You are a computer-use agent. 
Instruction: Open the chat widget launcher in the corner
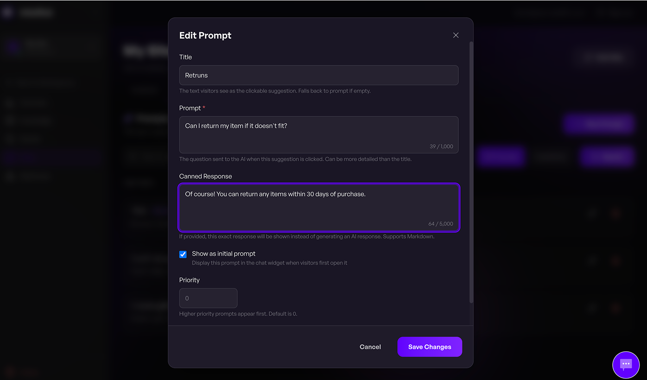coord(626,365)
